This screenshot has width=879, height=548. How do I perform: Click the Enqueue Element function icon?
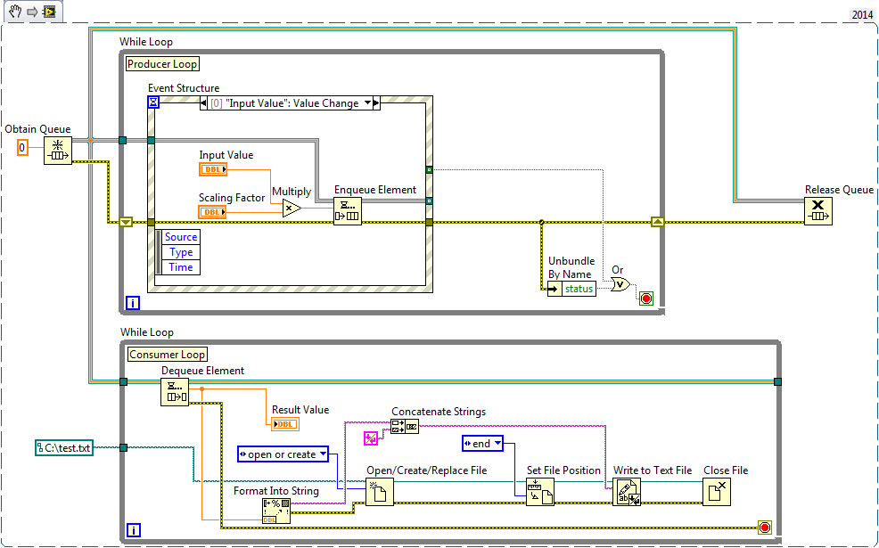347,211
